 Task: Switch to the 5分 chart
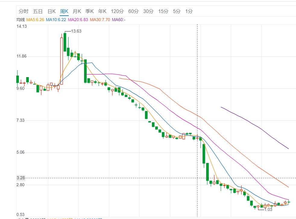(x=177, y=11)
